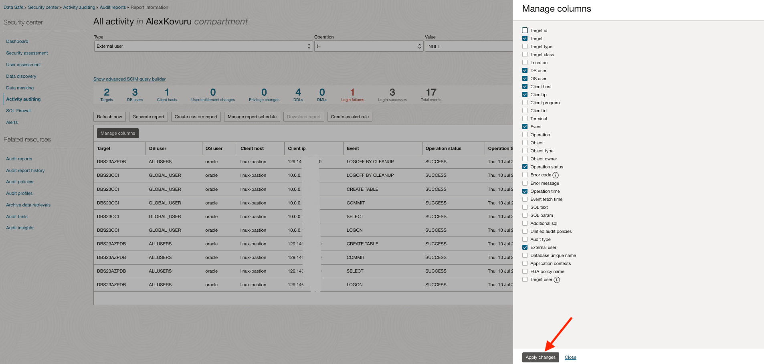Open Show advanced SCIM query builder

(129, 79)
